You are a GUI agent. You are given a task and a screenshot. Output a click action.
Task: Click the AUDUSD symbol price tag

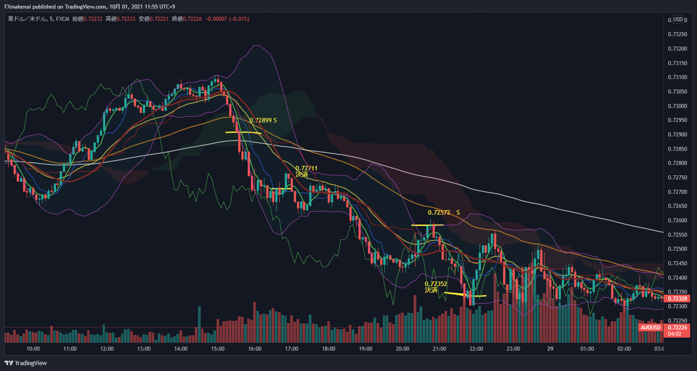coord(650,328)
